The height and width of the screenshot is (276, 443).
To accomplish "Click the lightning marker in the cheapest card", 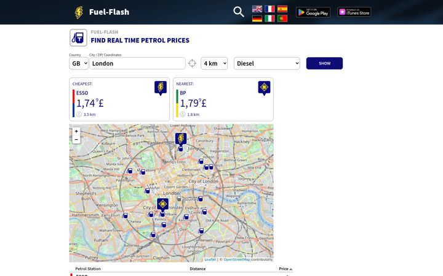I will pos(161,88).
